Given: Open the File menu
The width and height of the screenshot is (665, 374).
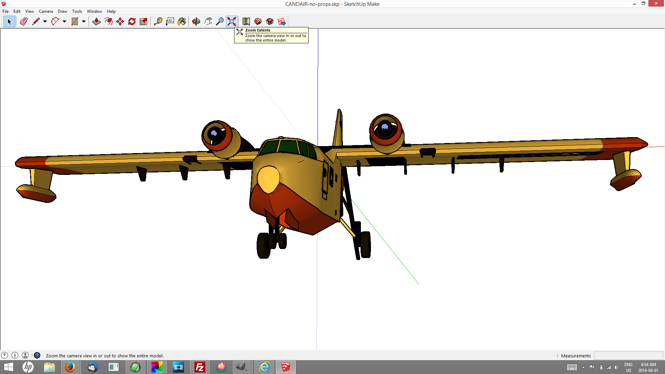Looking at the screenshot, I should coord(6,11).
